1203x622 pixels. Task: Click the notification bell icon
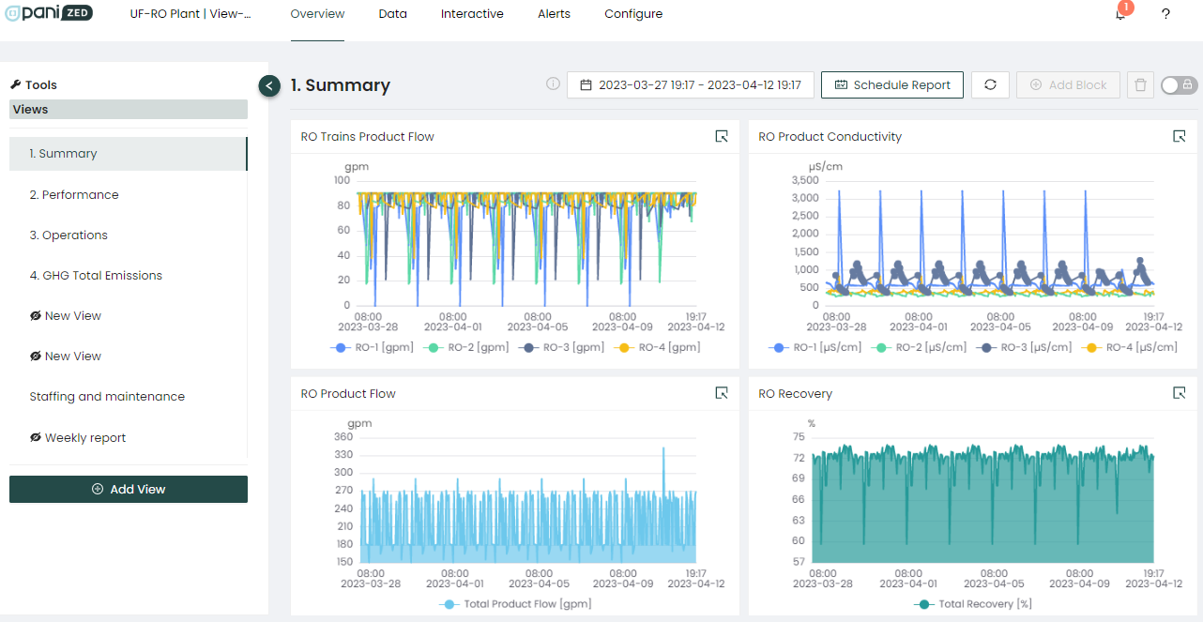1120,14
